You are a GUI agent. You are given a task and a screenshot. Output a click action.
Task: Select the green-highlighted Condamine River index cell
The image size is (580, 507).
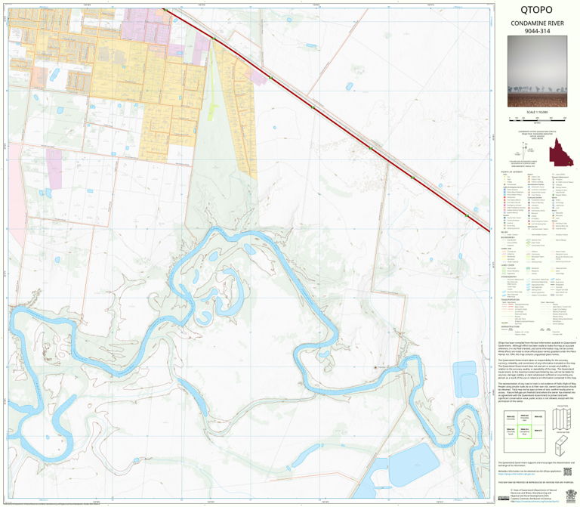[x=525, y=431]
